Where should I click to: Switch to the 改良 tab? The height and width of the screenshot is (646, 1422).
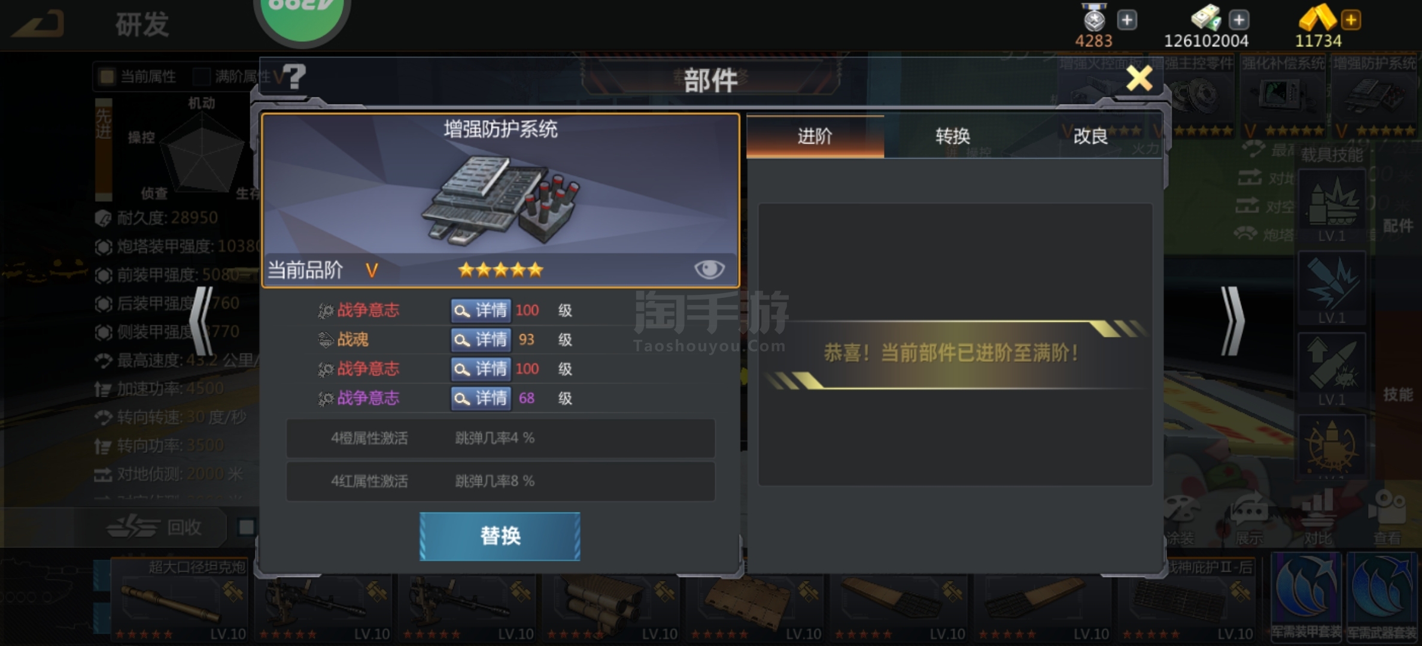point(1090,136)
